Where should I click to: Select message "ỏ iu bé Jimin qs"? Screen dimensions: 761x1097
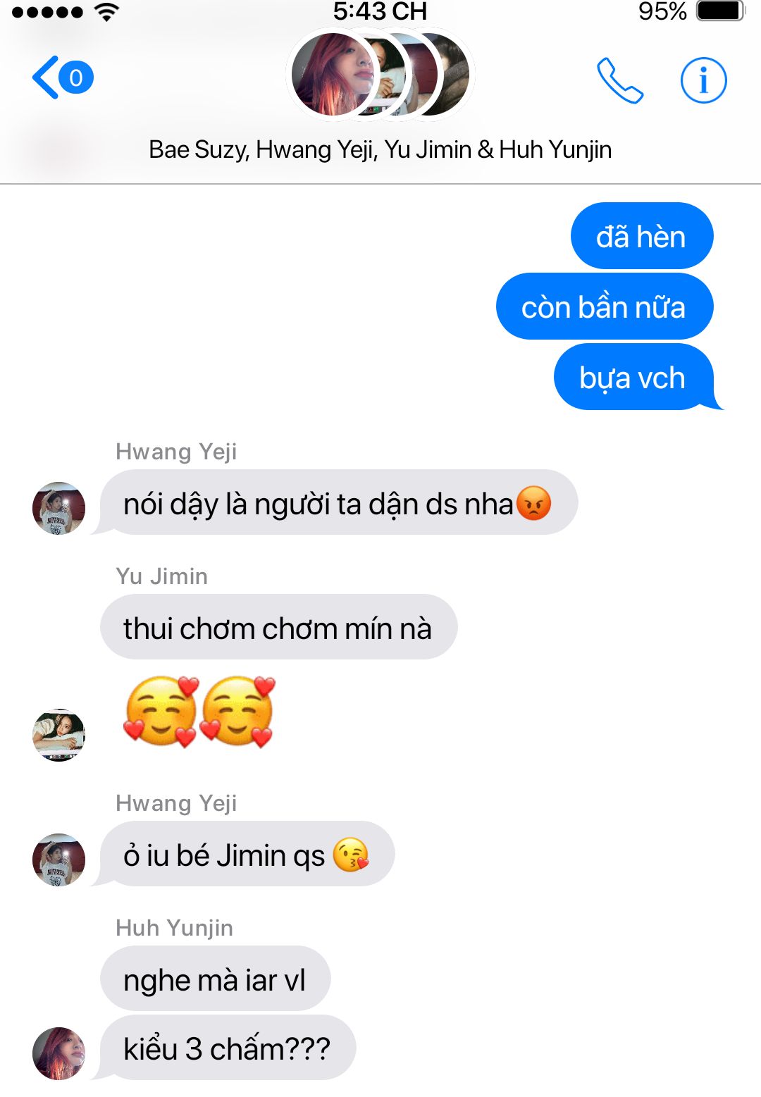point(247,854)
